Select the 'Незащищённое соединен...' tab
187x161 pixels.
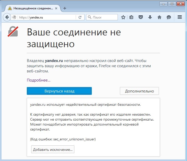pyautogui.click(x=32, y=8)
